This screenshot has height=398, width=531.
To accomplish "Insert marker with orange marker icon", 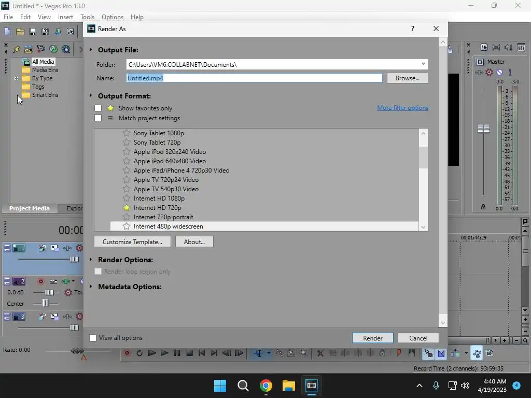I will pyautogui.click(x=399, y=353).
